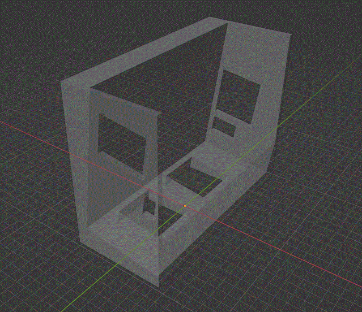
Task: Click the orange object origin dot
Action: coord(185,206)
